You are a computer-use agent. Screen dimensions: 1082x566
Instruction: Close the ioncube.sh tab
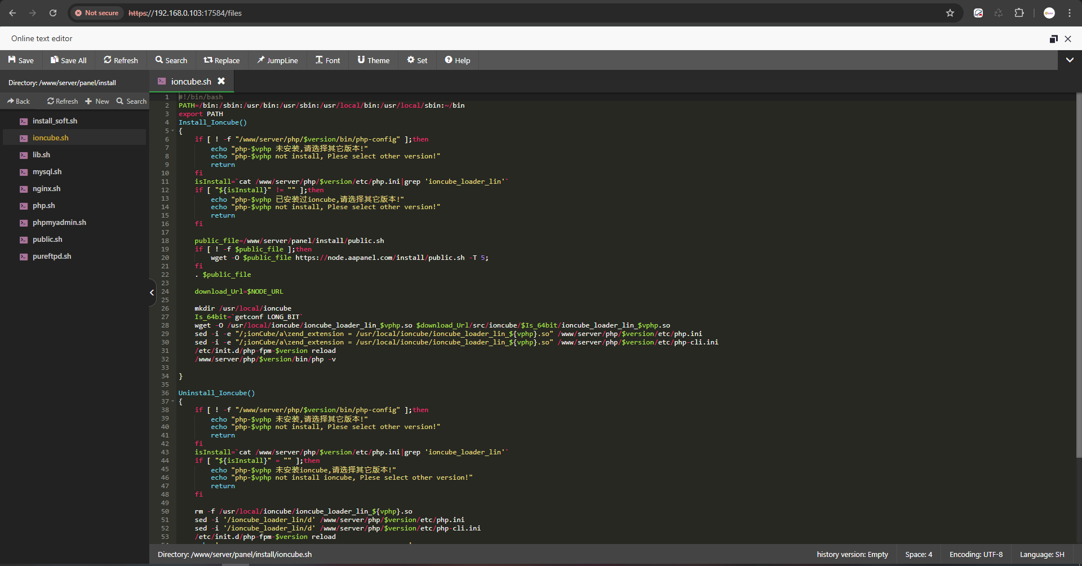pyautogui.click(x=221, y=81)
